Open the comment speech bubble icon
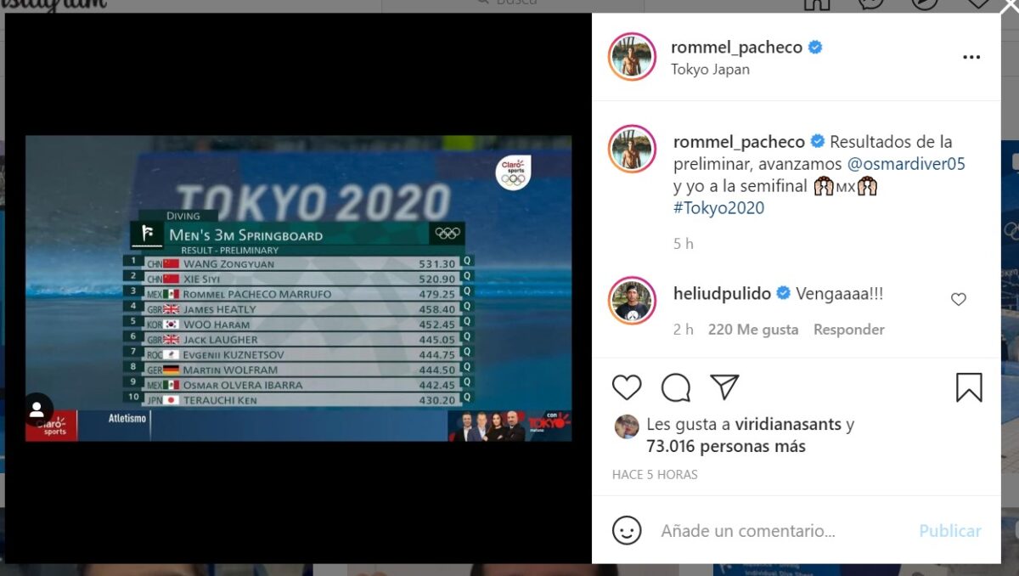The width and height of the screenshot is (1019, 576). point(676,387)
